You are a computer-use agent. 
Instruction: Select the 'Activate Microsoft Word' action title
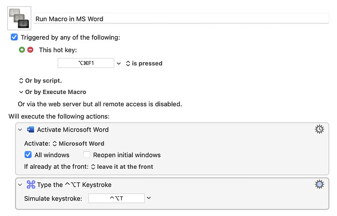[x=73, y=130]
